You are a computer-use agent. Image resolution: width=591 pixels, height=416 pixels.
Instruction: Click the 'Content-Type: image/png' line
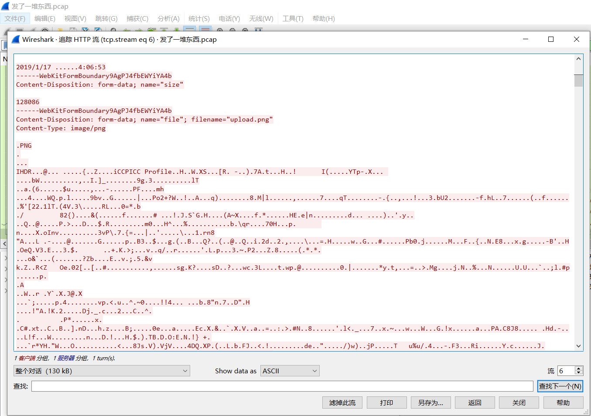61,128
